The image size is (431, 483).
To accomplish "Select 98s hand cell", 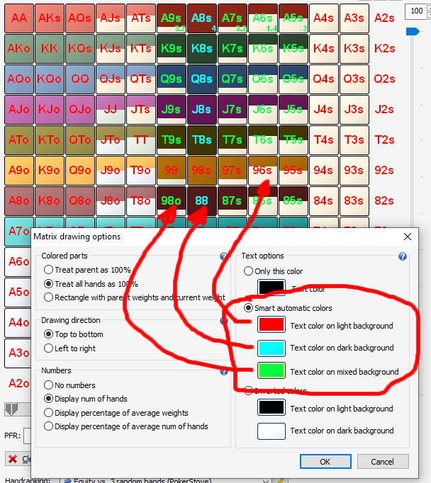I will (x=202, y=171).
